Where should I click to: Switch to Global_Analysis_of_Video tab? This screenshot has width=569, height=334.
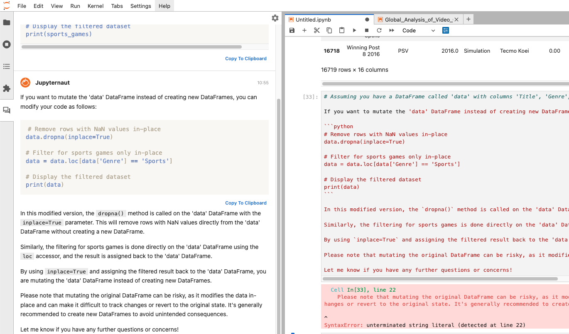[x=417, y=20]
